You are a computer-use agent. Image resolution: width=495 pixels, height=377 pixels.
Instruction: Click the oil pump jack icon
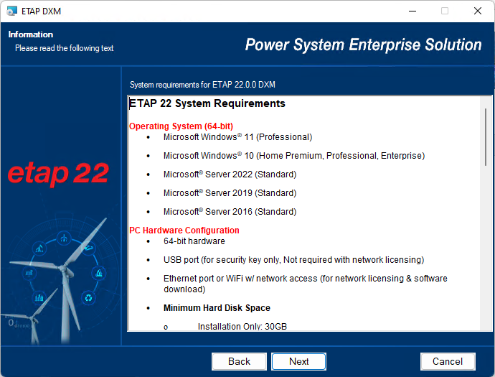(39, 249)
